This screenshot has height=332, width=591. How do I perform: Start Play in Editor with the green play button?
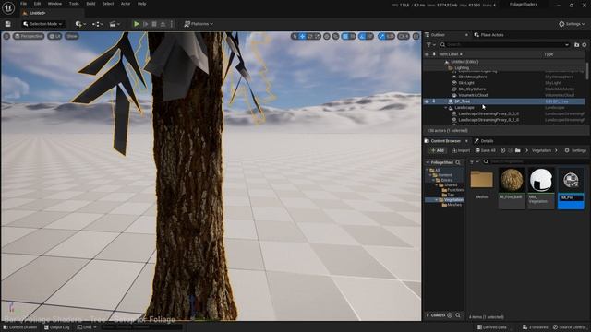137,24
